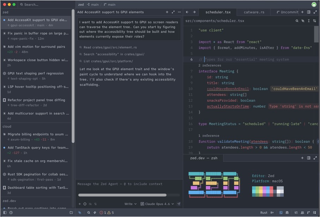This screenshot has width=320, height=217.
Task: Open the Uncommitted changes tab
Action: pos(287,12)
